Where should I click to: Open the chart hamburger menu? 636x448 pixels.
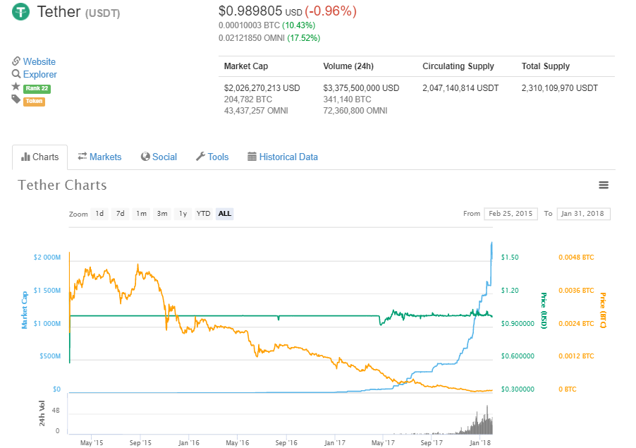pyautogui.click(x=604, y=185)
